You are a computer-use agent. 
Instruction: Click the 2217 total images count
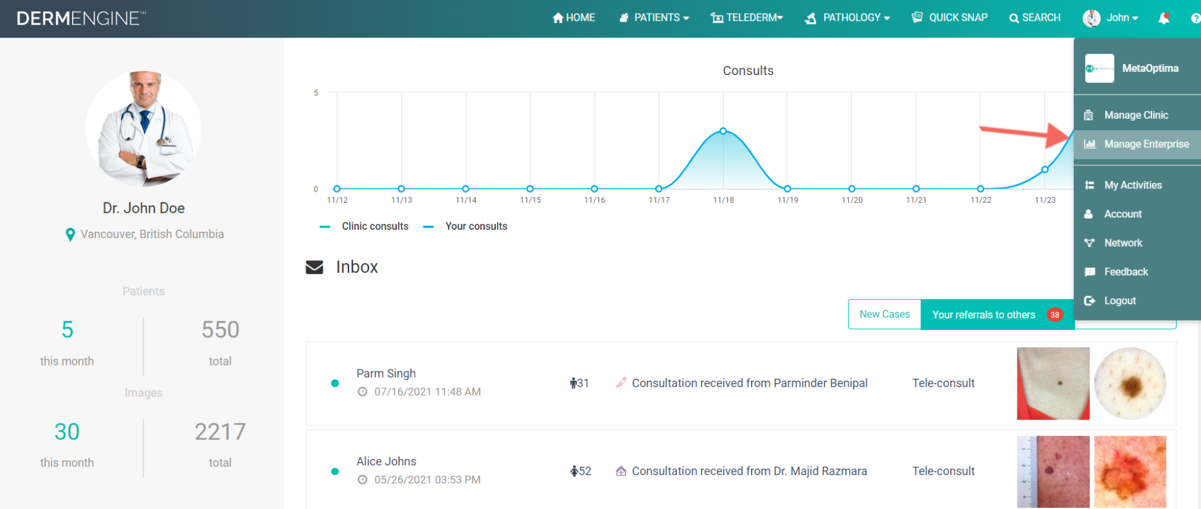220,432
